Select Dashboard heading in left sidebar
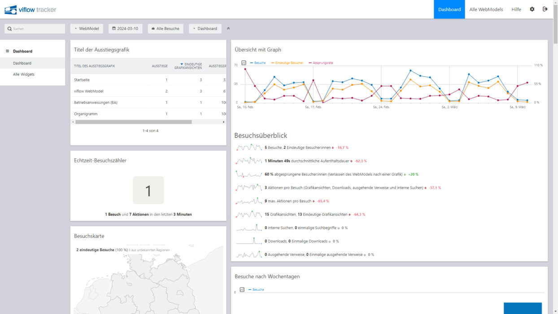The height and width of the screenshot is (314, 558). (22, 51)
